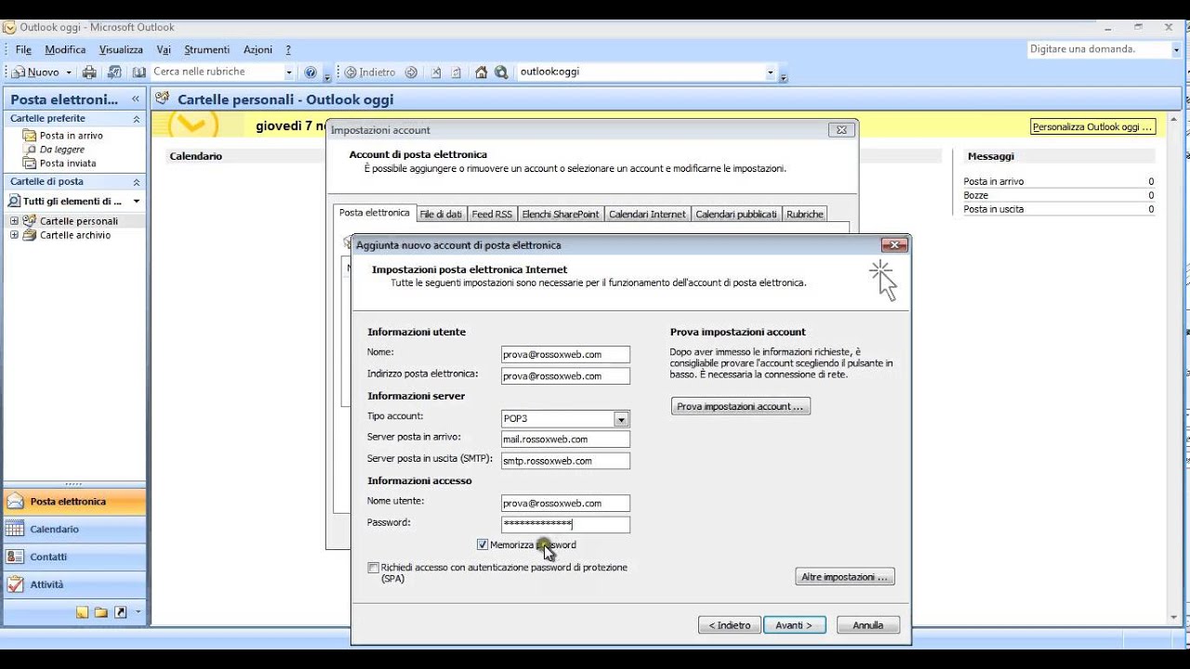Viewport: 1190px width, 669px height.
Task: Click the Password input field
Action: 565,525
